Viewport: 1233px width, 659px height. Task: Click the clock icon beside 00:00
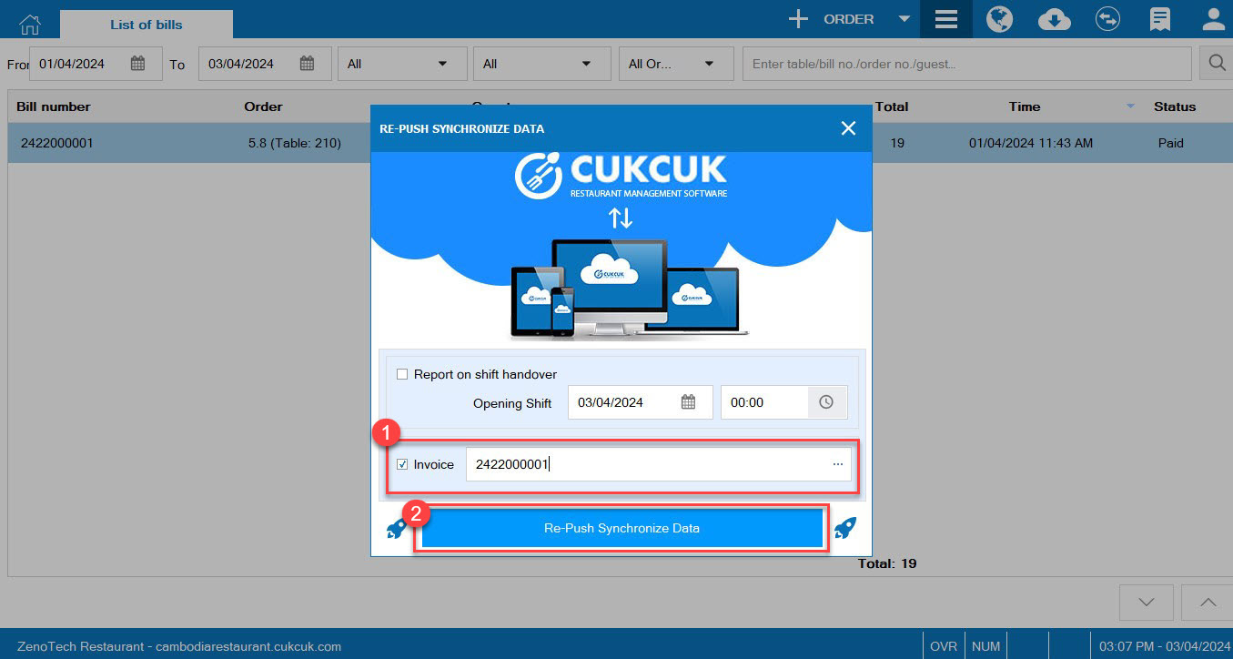[827, 401]
